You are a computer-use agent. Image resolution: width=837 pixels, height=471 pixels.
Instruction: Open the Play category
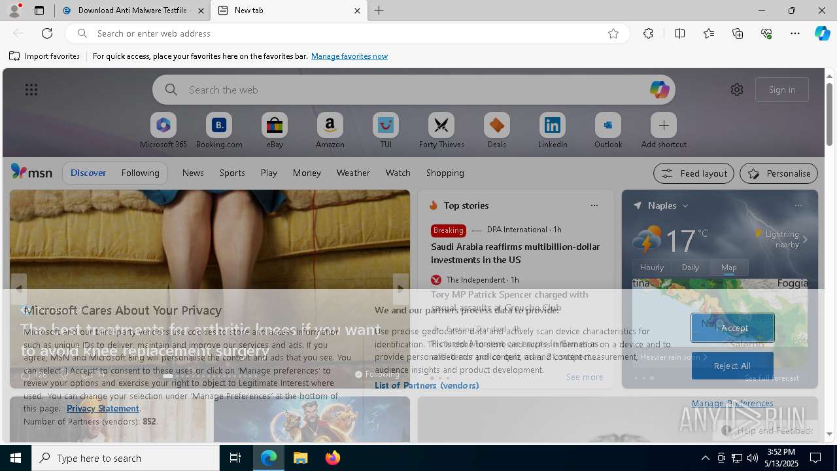(x=269, y=173)
